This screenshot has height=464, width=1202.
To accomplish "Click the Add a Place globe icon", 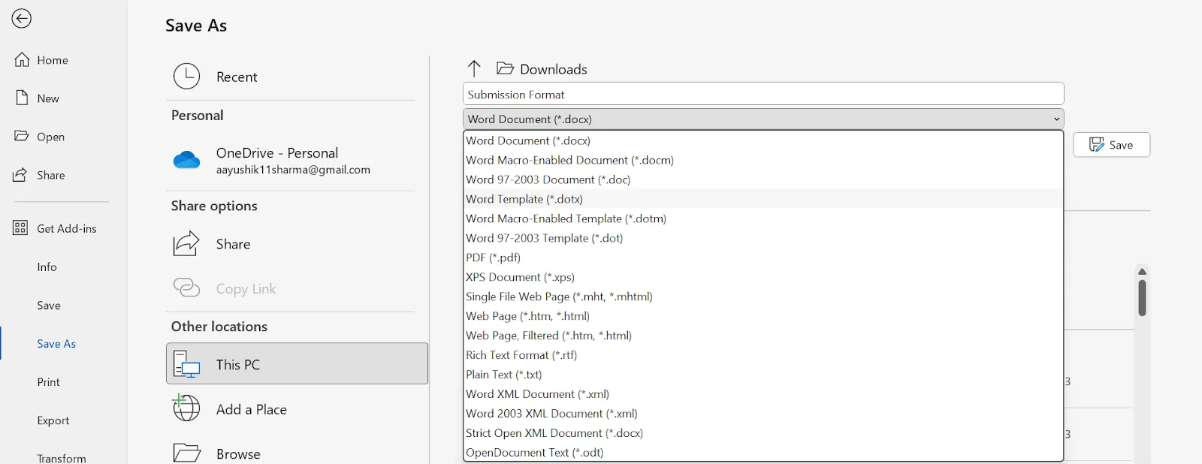I will click(186, 408).
